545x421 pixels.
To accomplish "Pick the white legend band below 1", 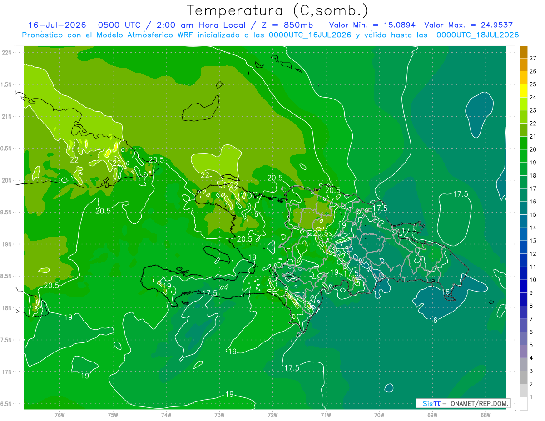I will click(524, 403).
